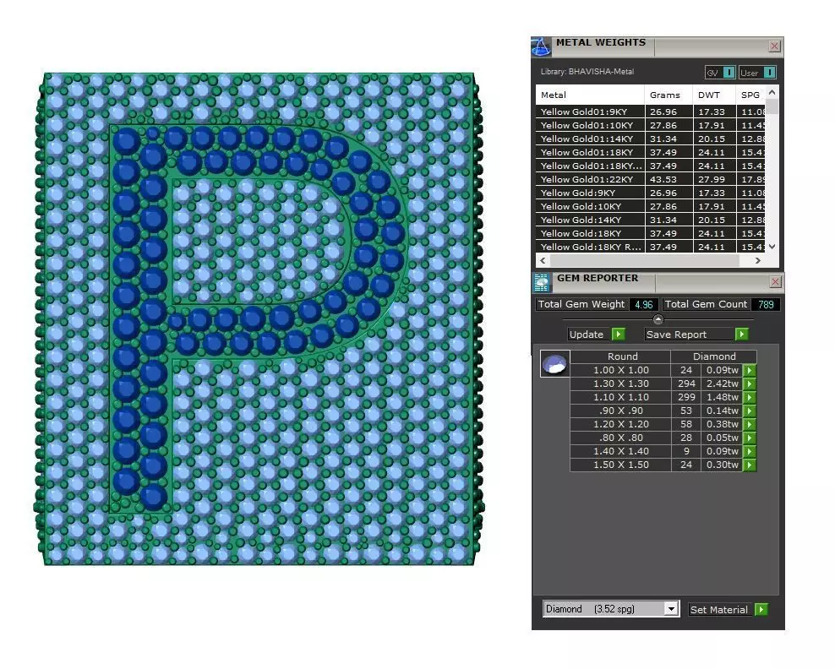Click the Library: BHAVISHA-Metal label
This screenshot has height=669, width=835.
[x=587, y=72]
